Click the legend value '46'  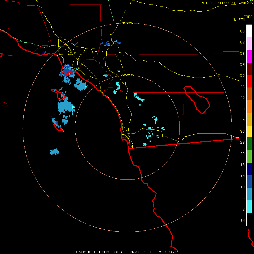click(242, 87)
